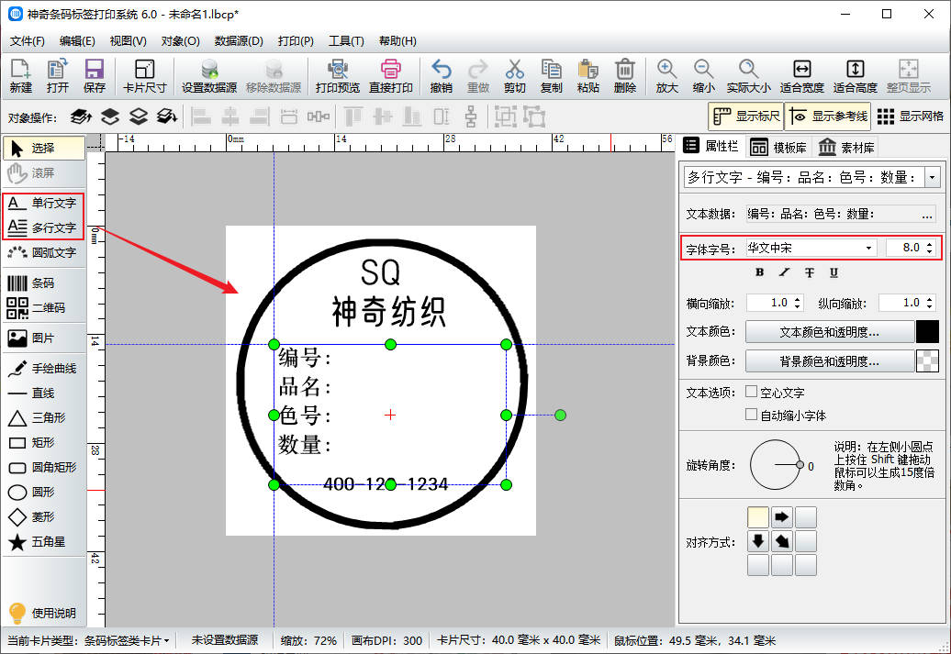This screenshot has width=951, height=654.
Task: Expand the object selector dropdown 多行文字
Action: (933, 177)
